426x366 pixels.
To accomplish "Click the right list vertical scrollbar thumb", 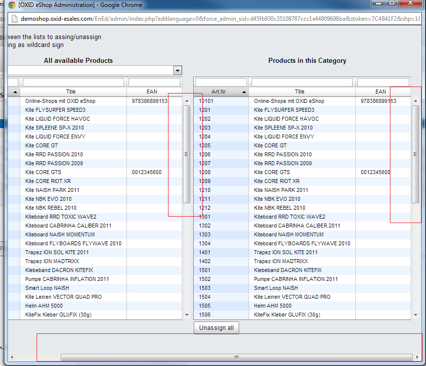I will [x=416, y=154].
